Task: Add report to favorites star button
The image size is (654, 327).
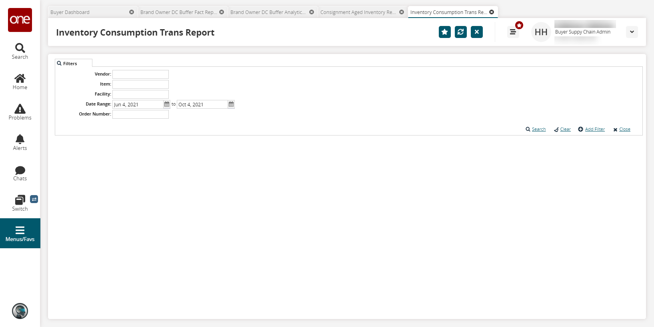Action: tap(445, 32)
